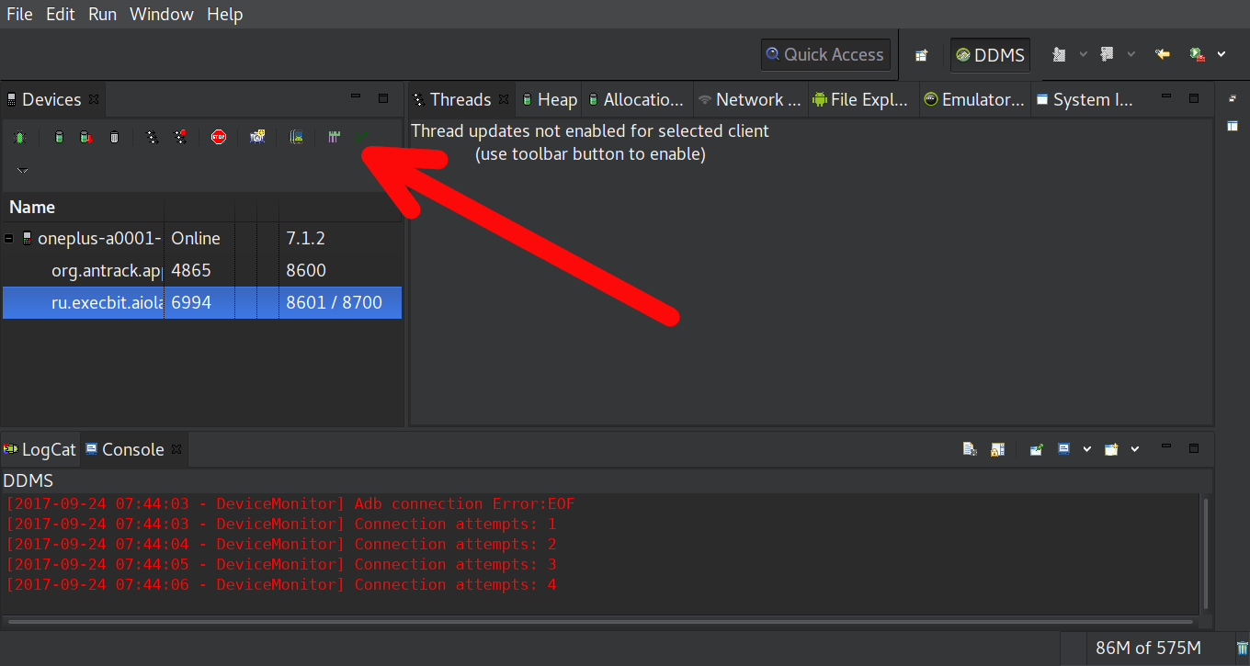The width and height of the screenshot is (1250, 666).
Task: Select the oneplus-a0001 device row
Action: (202, 239)
